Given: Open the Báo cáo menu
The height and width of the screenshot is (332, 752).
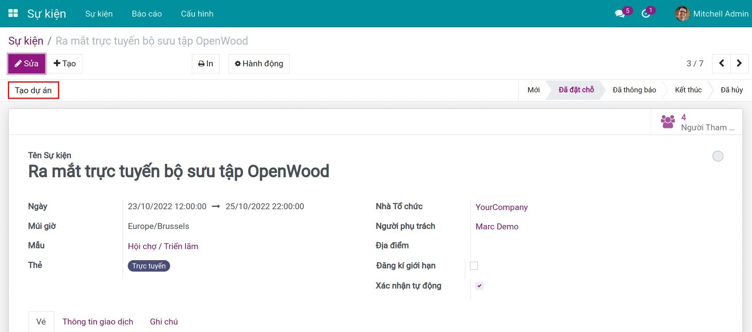Looking at the screenshot, I should pyautogui.click(x=147, y=14).
